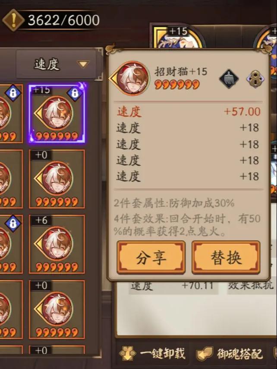Select the +15 purple-highlighted soul tile
This screenshot has height=369, width=277.
pyautogui.click(x=57, y=113)
